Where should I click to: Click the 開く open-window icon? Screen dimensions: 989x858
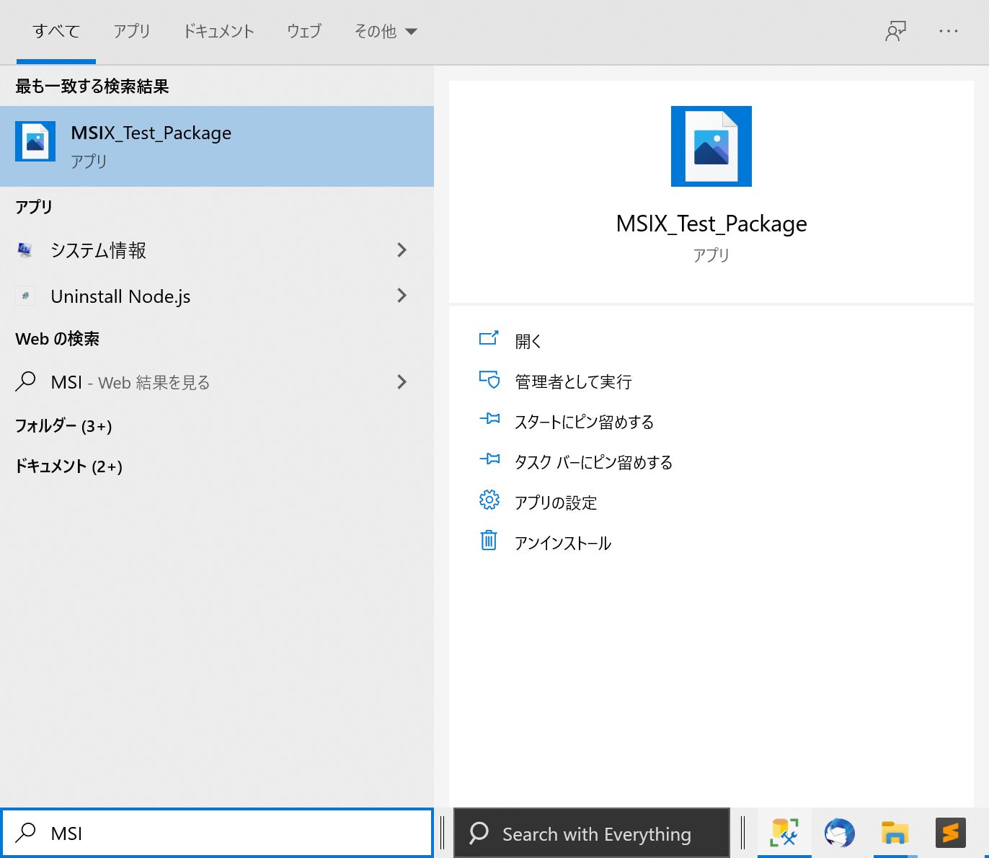tap(489, 338)
